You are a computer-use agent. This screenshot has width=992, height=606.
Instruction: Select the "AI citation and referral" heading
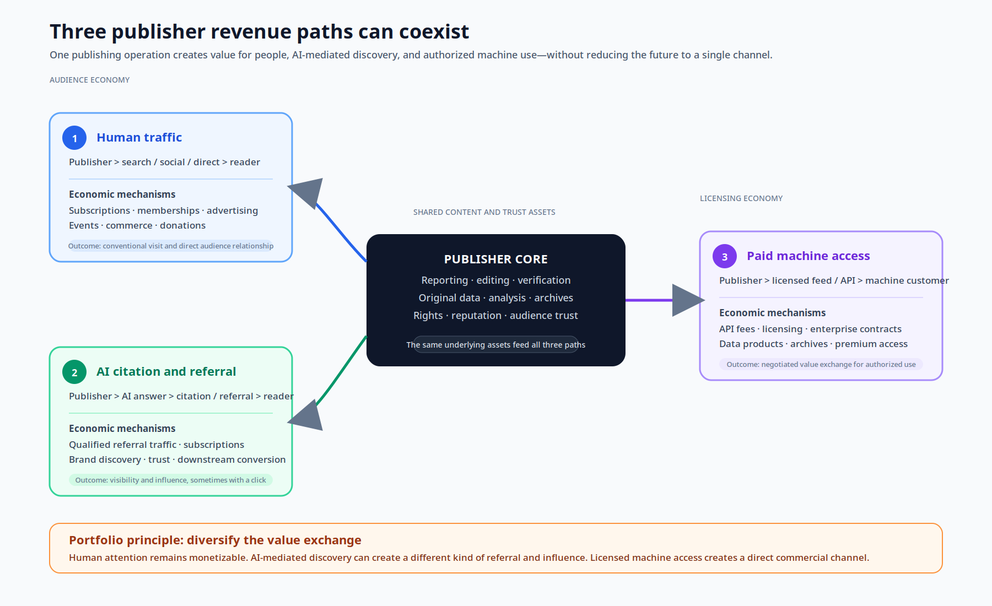click(x=166, y=372)
